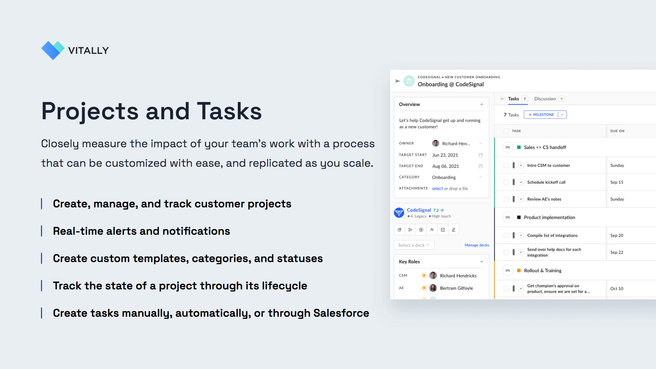Open the Owner dropdown showing Richard Hen...
656x369 pixels.
pyautogui.click(x=457, y=143)
